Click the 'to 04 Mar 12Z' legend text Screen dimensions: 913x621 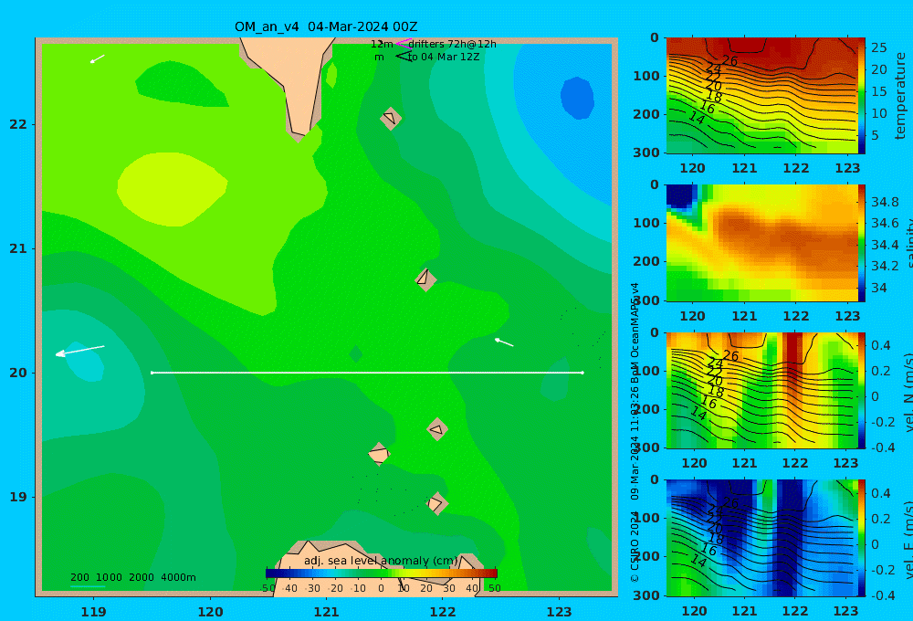[x=444, y=58]
